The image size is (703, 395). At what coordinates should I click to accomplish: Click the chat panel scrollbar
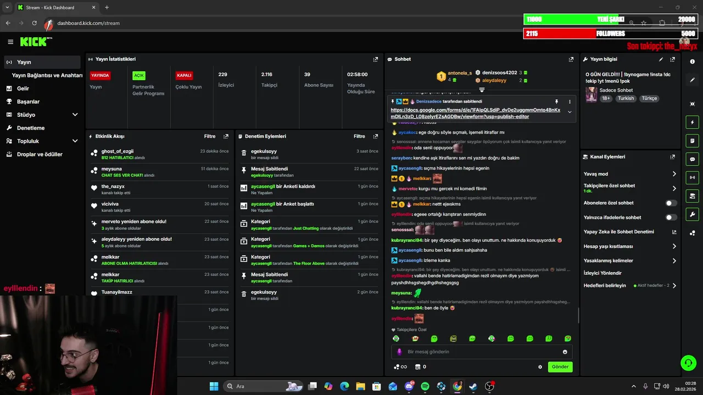pos(578,315)
